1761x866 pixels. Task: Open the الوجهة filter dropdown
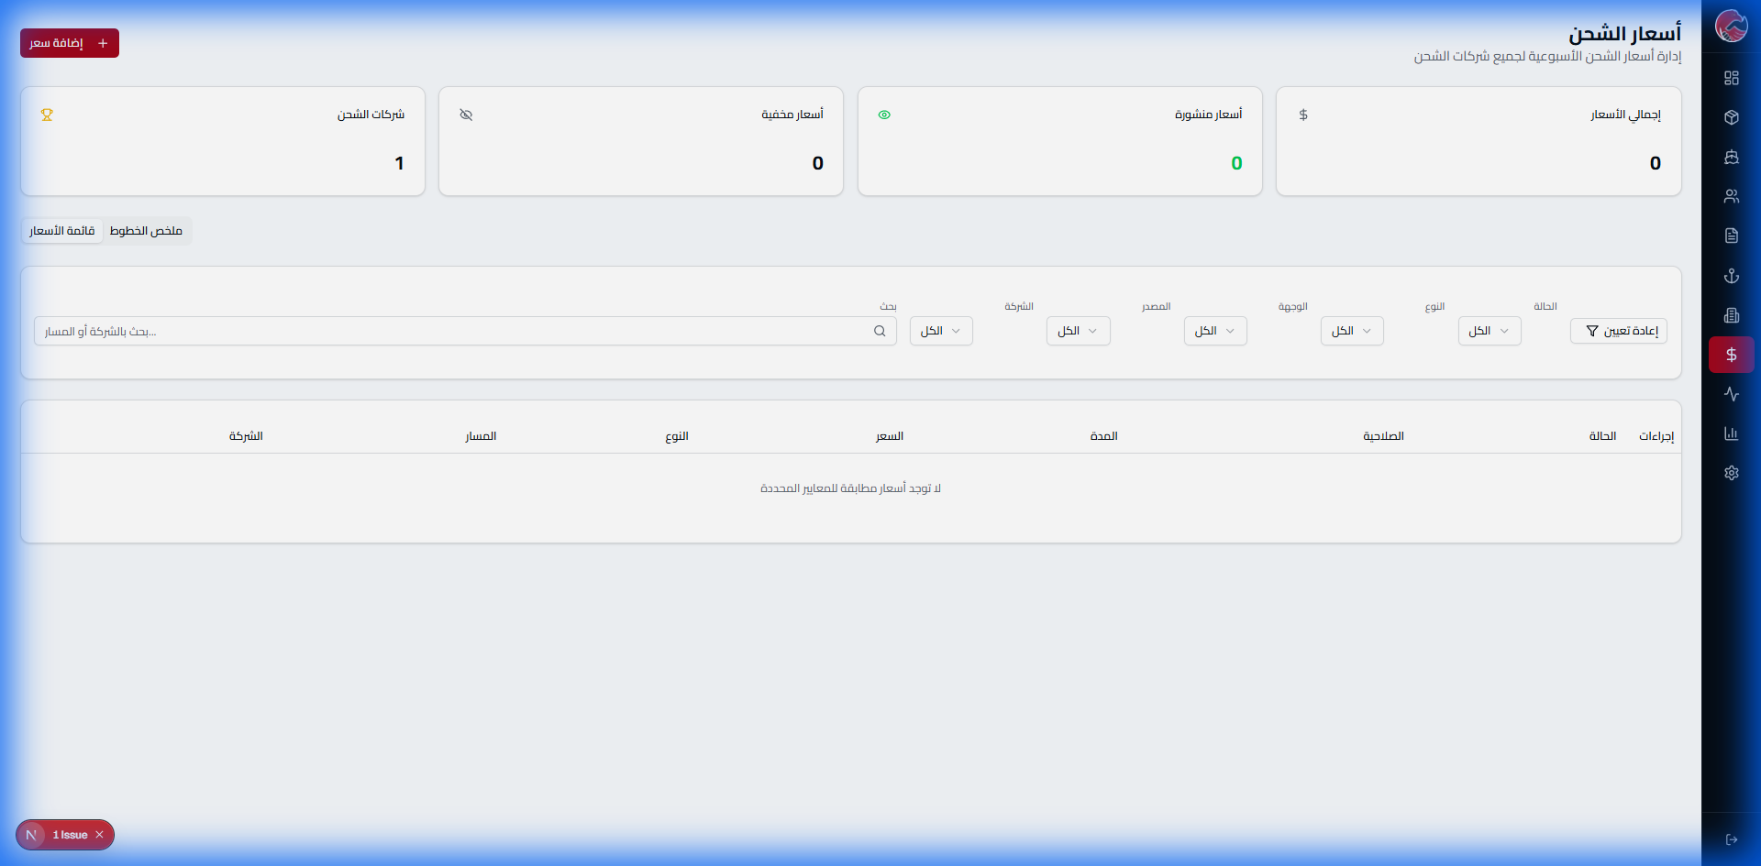coord(1214,331)
